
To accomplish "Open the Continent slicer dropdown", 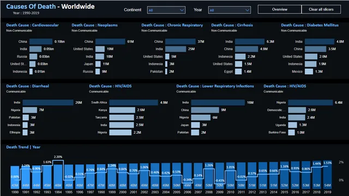I will coord(166,10).
